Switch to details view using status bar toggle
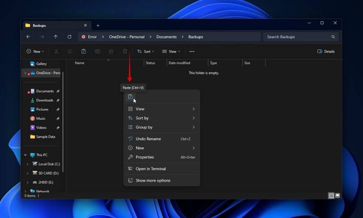The width and height of the screenshot is (363, 218). click(331, 195)
